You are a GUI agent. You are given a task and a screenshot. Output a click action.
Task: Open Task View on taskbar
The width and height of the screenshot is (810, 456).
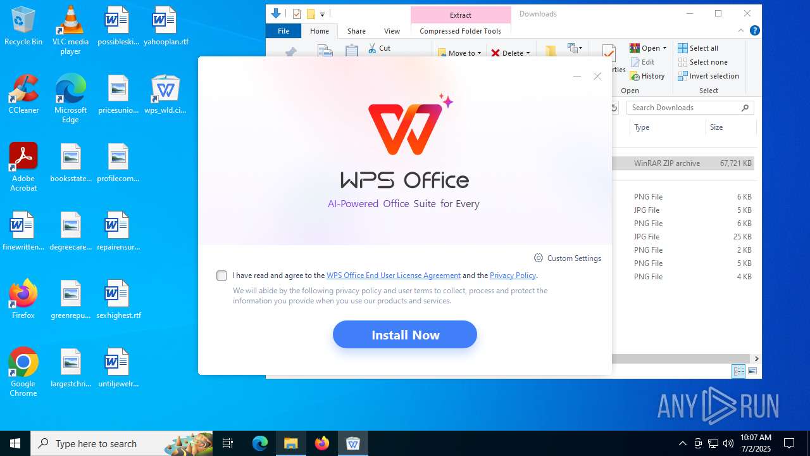click(228, 443)
